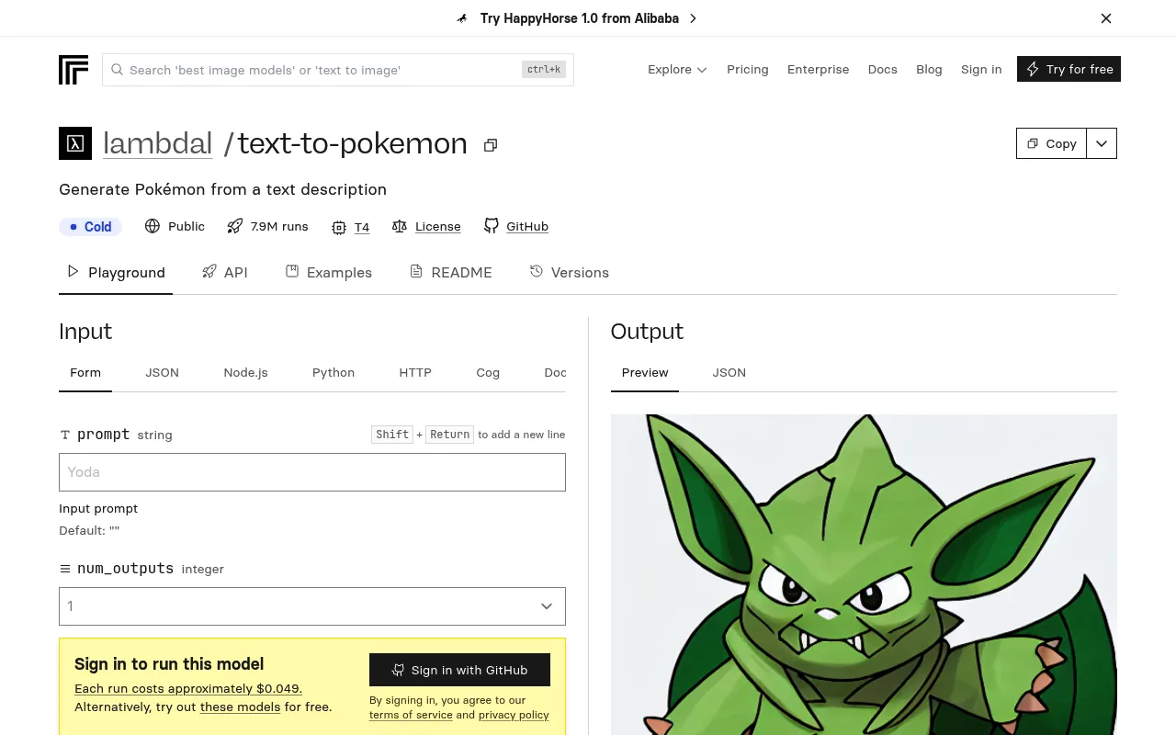Click the Versions history icon
Viewport: 1176px width, 735px height.
(537, 272)
